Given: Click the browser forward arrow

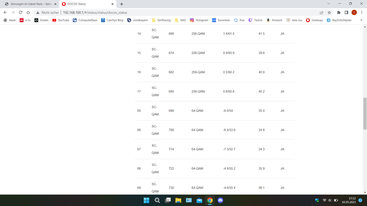Looking at the screenshot, I should (x=13, y=12).
